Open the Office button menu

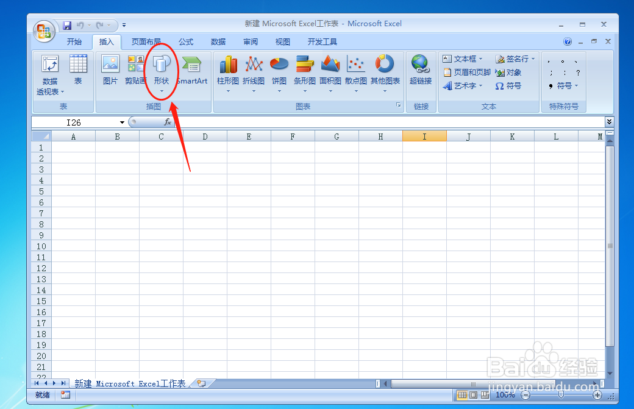tap(44, 32)
